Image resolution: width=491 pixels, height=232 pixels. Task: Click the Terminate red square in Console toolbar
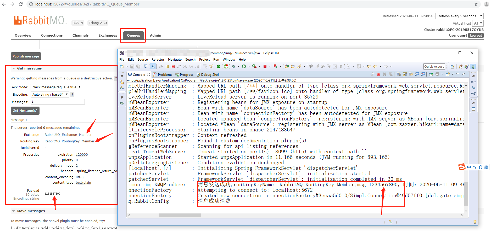378,74
